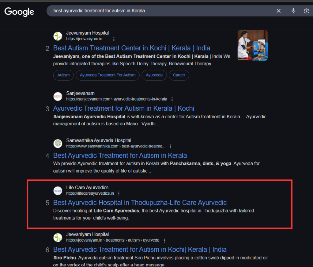
Task: Click the https://lifecareayurvedics.in URL
Action: click(90, 193)
